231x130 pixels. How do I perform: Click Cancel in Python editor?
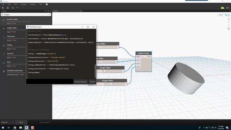click(92, 82)
